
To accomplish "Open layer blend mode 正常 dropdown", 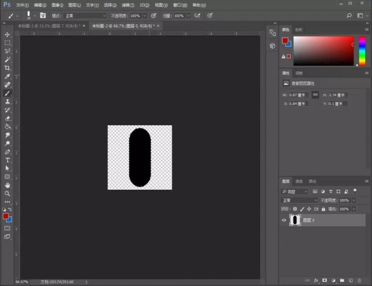I will pyautogui.click(x=299, y=200).
